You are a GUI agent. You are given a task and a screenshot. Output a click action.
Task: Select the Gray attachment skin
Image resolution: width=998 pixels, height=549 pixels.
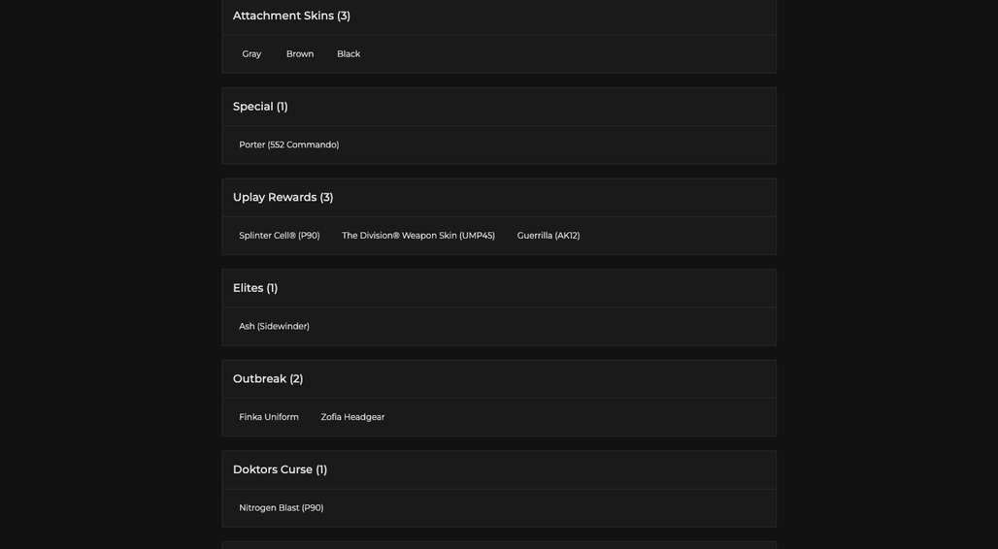coord(251,54)
